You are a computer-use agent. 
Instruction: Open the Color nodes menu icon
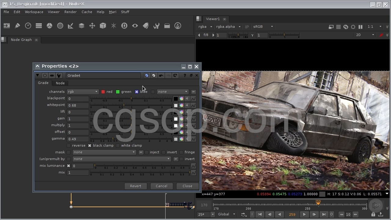point(49,26)
